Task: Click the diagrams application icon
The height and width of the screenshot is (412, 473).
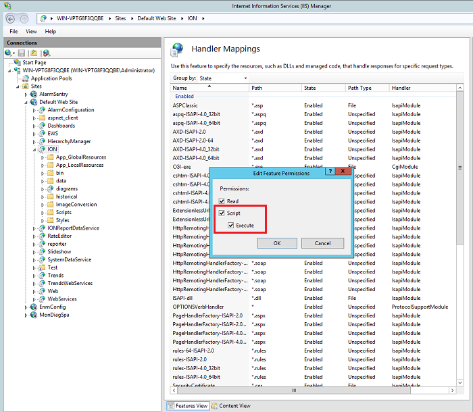Action: tap(51, 188)
